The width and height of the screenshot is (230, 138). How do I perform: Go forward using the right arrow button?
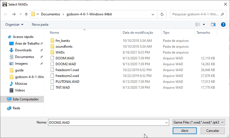[x=14, y=14]
